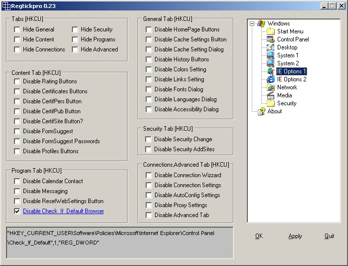Image resolution: width=348 pixels, height=266 pixels.
Task: Check Disable Security Change option
Action: click(x=149, y=139)
